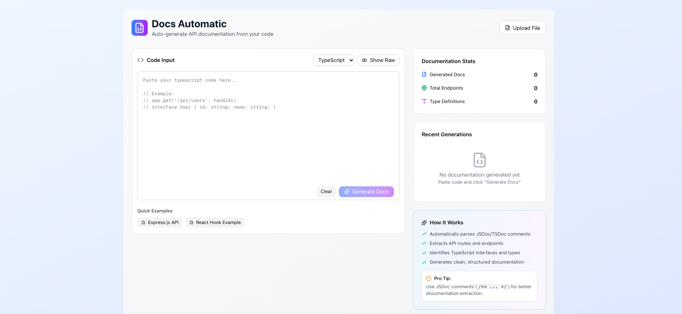Image resolution: width=682 pixels, height=314 pixels.
Task: Click the 'Documentation Stats' heading
Action: coord(448,61)
